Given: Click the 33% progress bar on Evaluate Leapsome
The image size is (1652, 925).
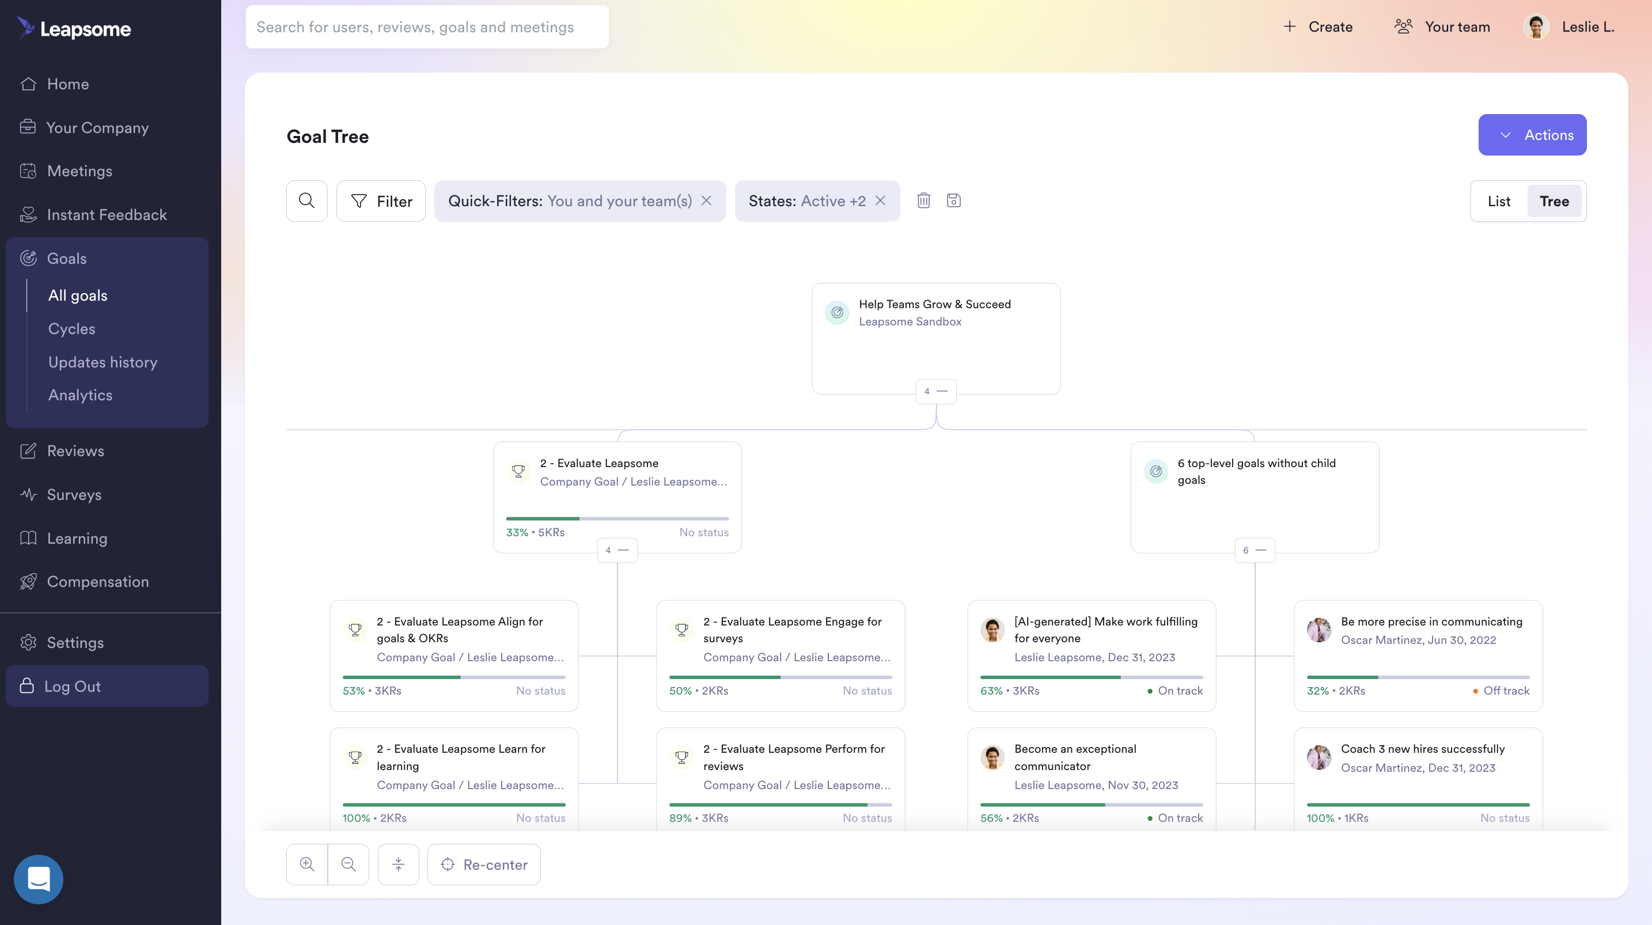Looking at the screenshot, I should point(617,518).
